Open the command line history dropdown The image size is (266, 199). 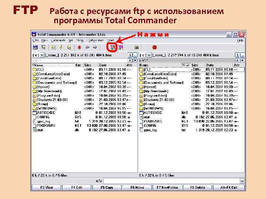point(242,181)
